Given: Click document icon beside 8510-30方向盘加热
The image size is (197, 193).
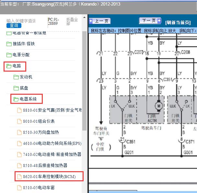Looking at the screenshot, I should tap(19, 132).
